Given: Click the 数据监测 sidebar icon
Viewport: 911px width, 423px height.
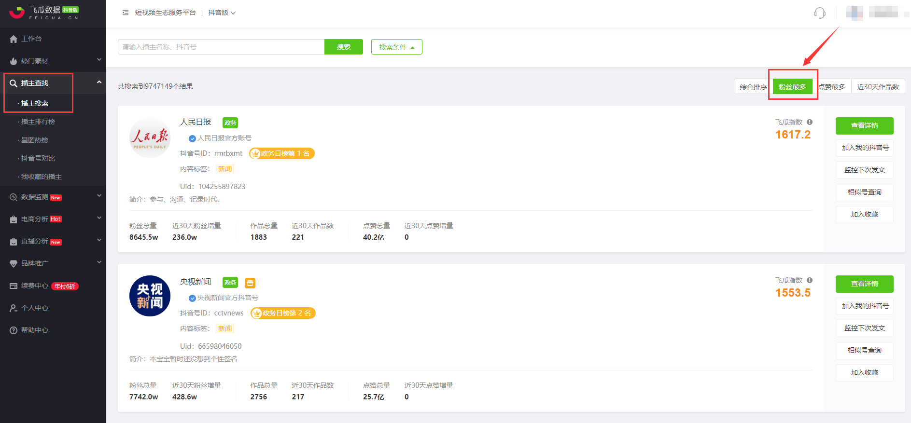Looking at the screenshot, I should pos(14,197).
